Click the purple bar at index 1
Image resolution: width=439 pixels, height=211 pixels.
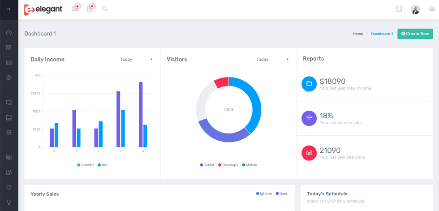pyautogui.click(x=74, y=129)
